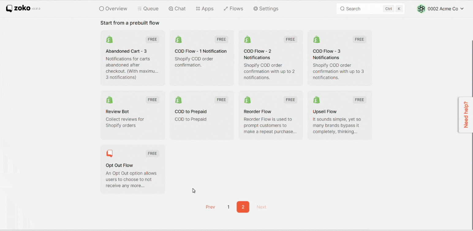Click the Shopify icon on COD to Prepaid card
473x231 pixels.
[x=178, y=100]
